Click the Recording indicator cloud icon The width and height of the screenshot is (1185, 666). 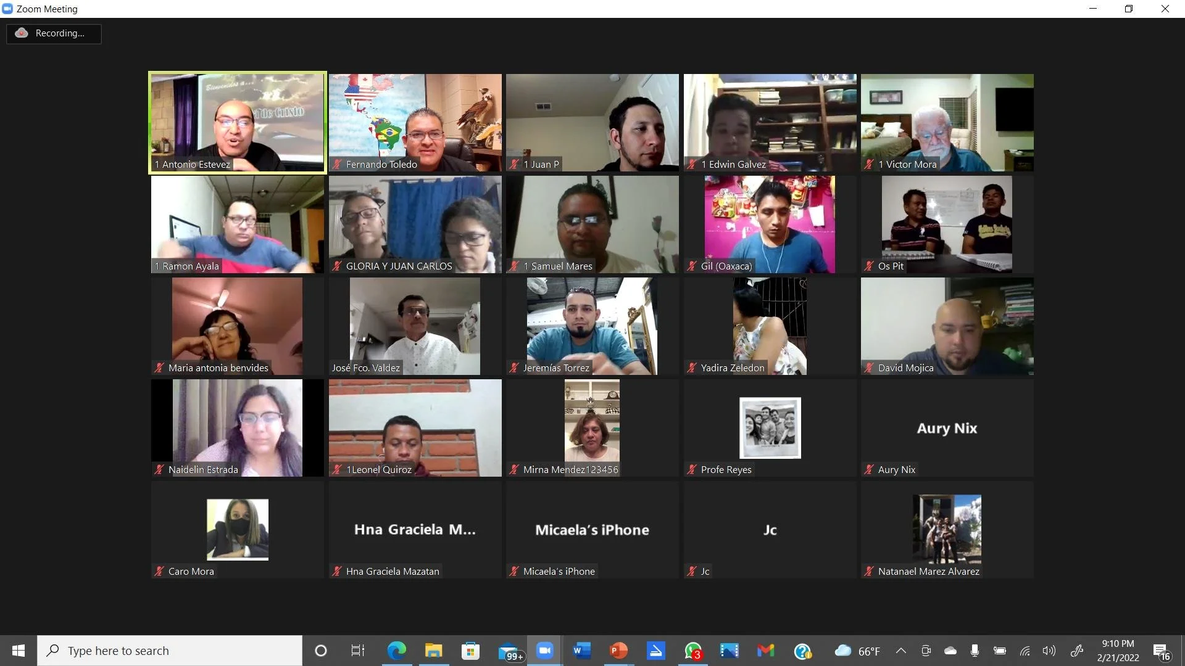(22, 33)
